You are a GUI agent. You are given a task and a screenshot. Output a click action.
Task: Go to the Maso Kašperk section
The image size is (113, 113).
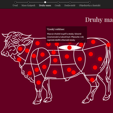click(28, 5)
